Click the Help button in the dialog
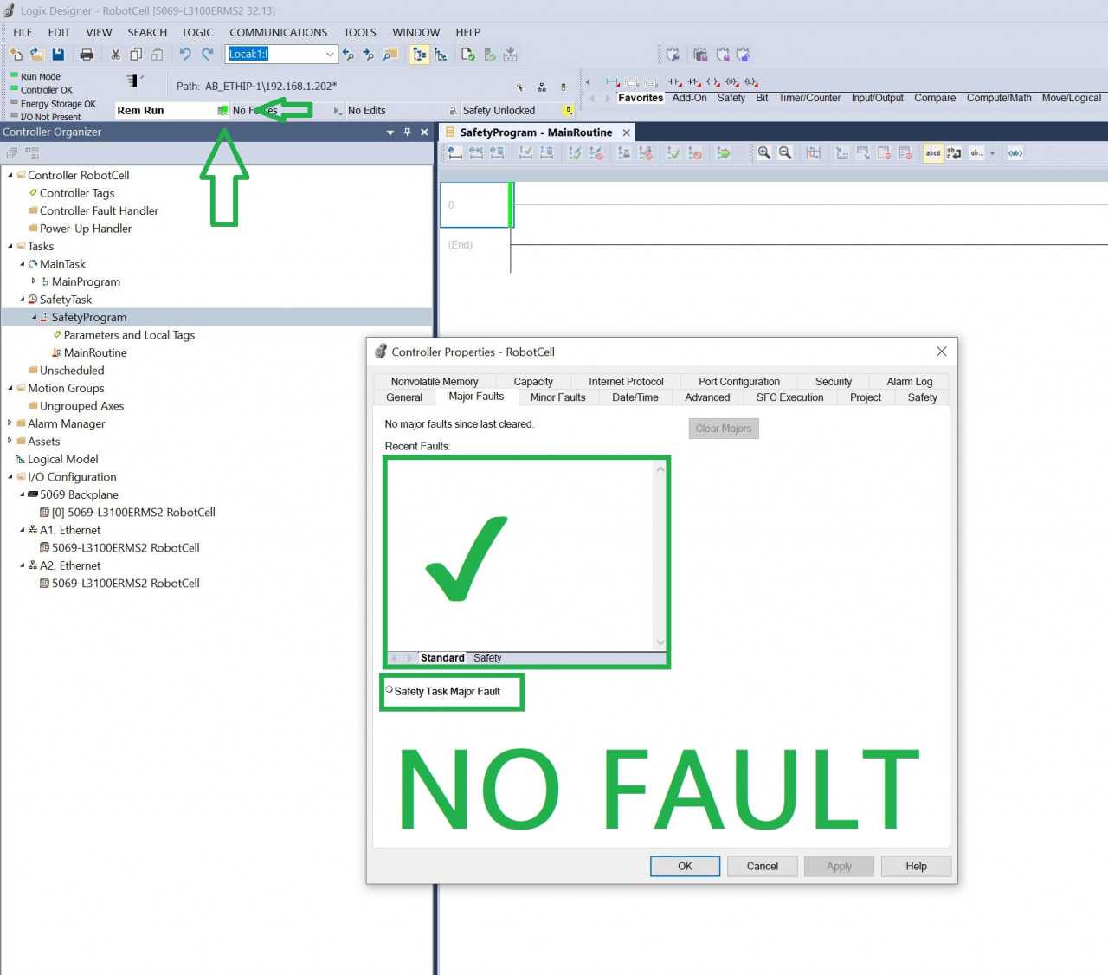Screen dimensions: 1108x975 (x=916, y=866)
